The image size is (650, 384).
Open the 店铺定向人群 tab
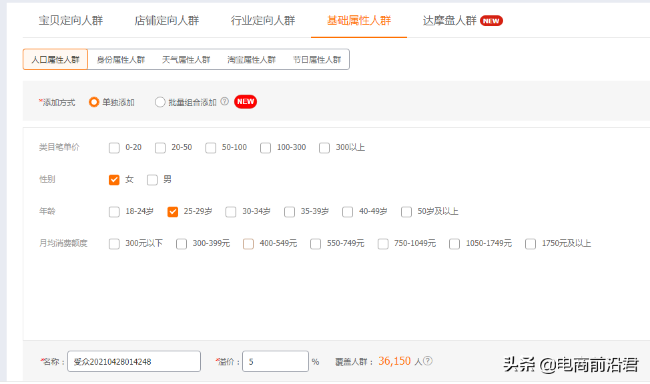click(167, 21)
